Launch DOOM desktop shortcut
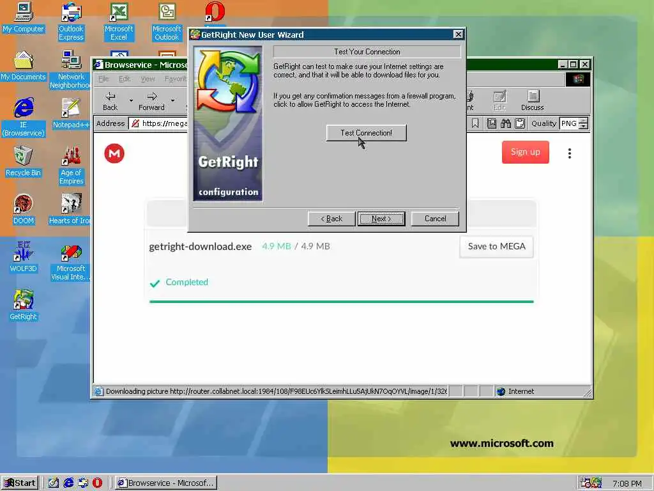This screenshot has width=654, height=491. point(23,210)
